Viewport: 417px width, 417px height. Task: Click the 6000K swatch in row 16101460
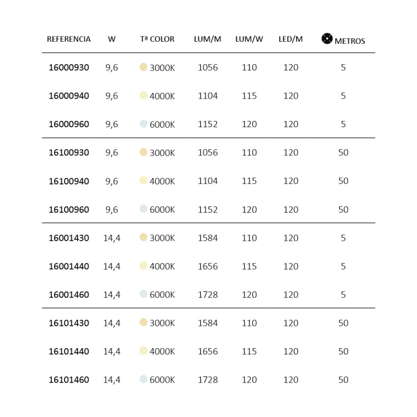143,379
